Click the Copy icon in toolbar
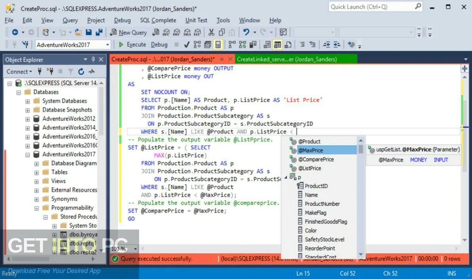472x279 pixels. click(222, 32)
